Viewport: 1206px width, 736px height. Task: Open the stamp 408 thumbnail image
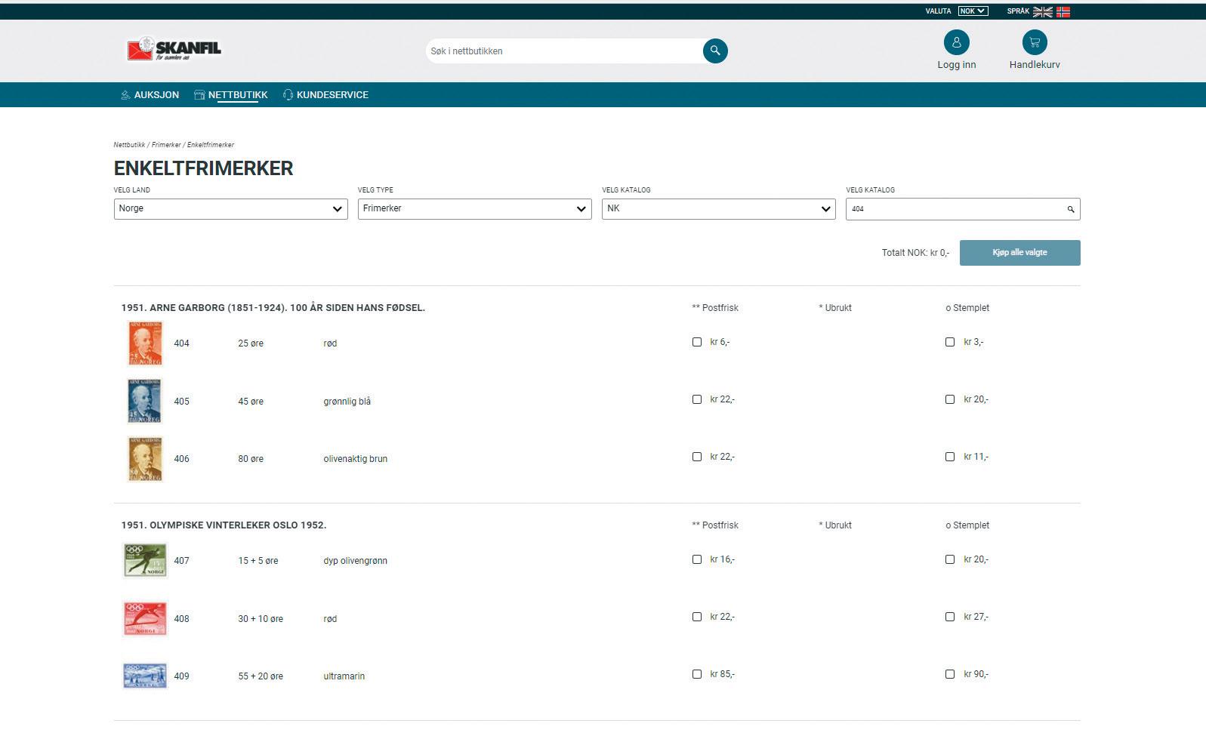coord(145,619)
